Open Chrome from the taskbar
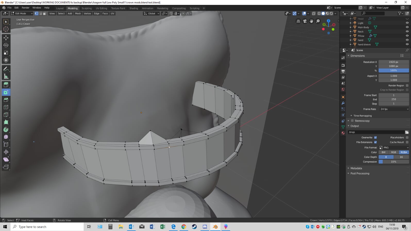Image resolution: width=411 pixels, height=231 pixels. [x=184, y=227]
